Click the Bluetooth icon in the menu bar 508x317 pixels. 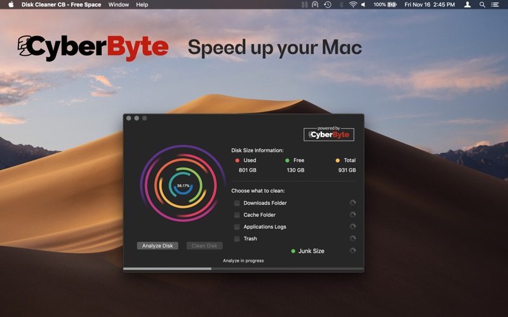click(341, 4)
